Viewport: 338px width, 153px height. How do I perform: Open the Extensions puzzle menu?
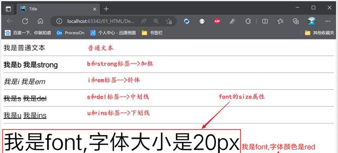[x=248, y=21]
